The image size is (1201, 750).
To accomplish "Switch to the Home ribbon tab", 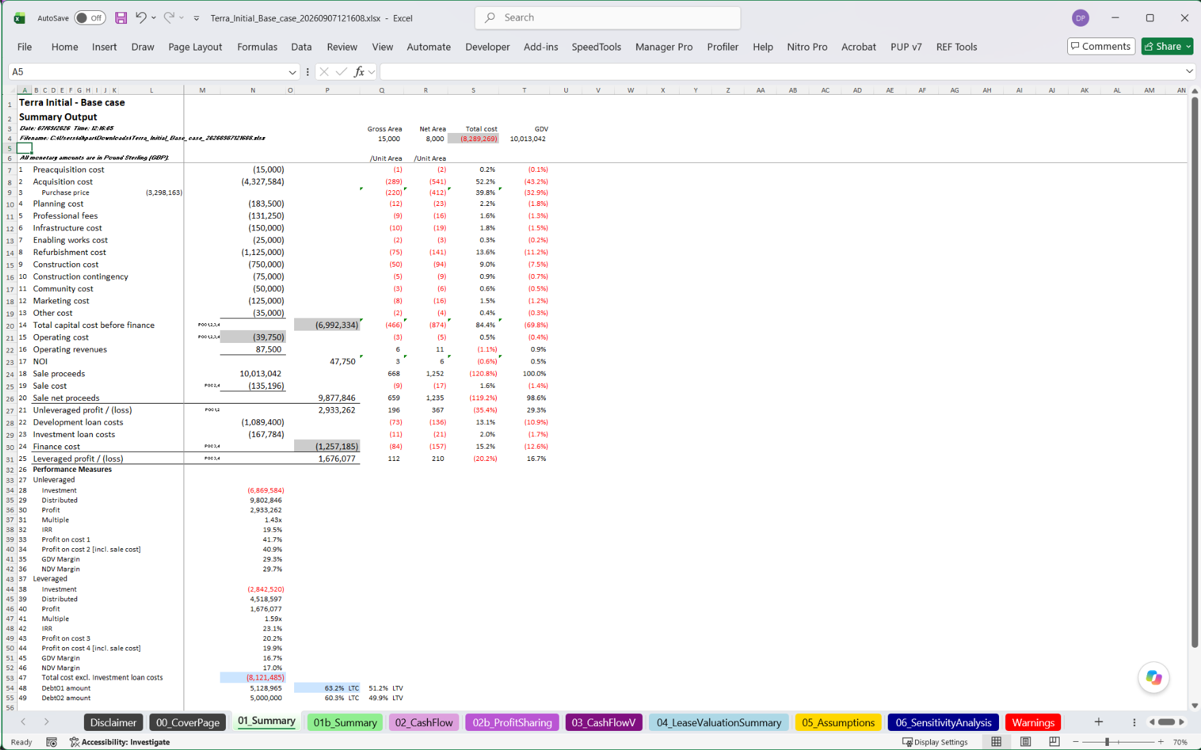I will click(65, 47).
